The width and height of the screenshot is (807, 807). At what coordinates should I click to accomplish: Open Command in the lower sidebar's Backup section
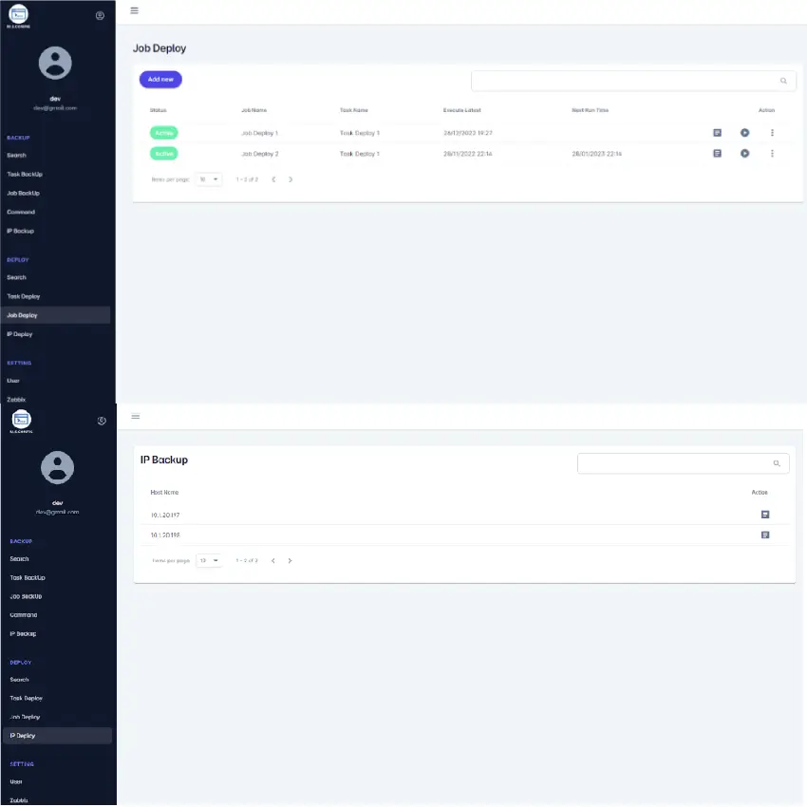[24, 614]
